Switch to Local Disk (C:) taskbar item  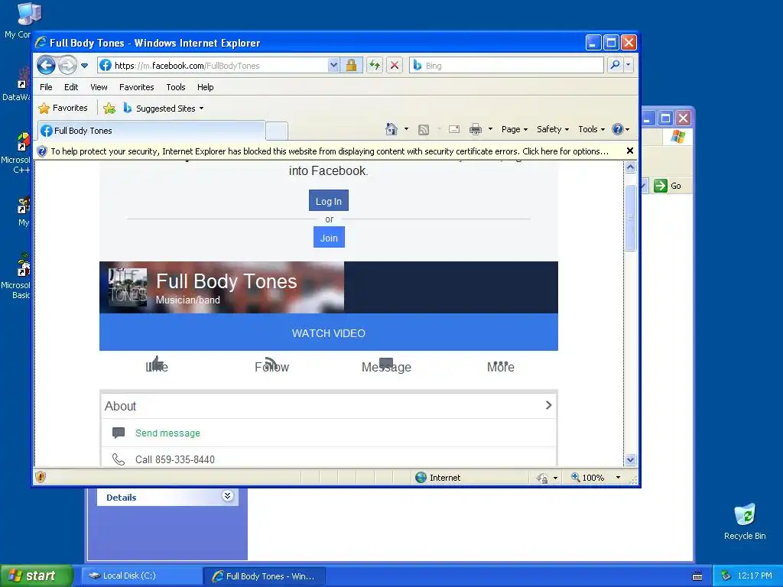pyautogui.click(x=141, y=576)
